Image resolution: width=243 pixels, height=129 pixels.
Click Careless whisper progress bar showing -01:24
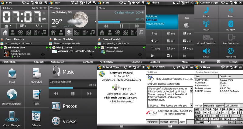click(x=73, y=88)
